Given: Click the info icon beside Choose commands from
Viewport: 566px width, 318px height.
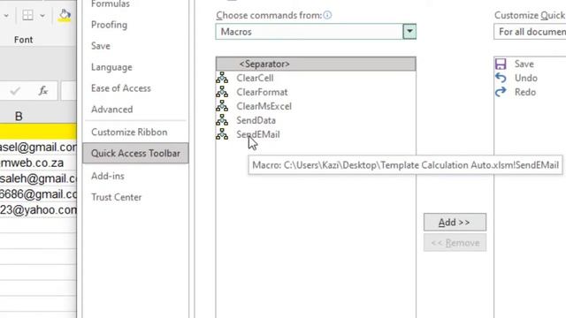Looking at the screenshot, I should [327, 15].
